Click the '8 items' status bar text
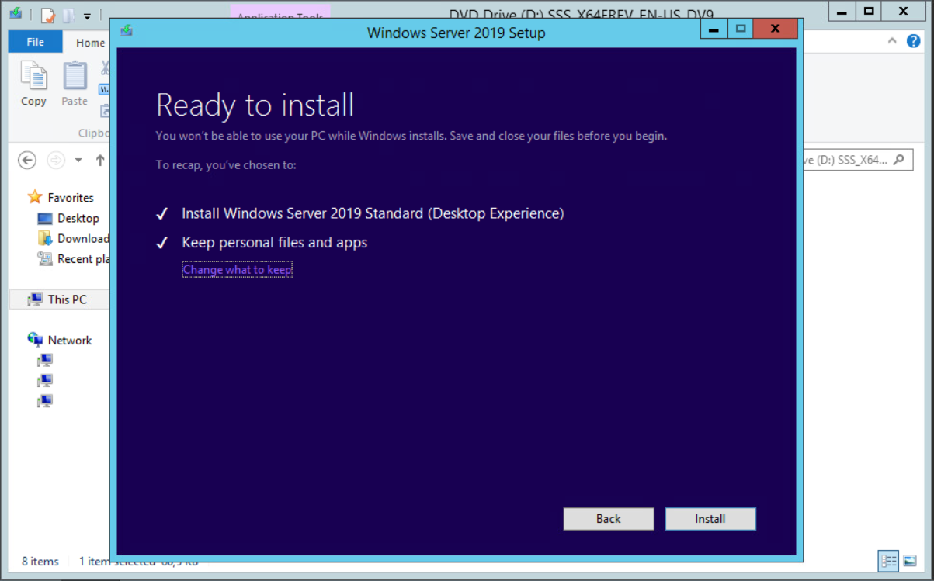934x581 pixels. tap(40, 561)
